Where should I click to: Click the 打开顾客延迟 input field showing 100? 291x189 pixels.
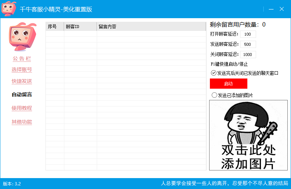coord(248,34)
